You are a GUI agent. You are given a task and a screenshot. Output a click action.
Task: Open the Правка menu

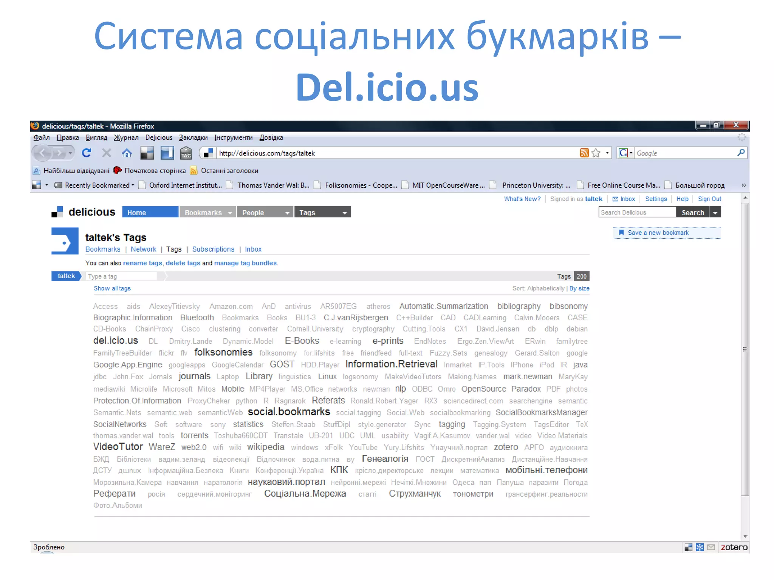click(68, 137)
